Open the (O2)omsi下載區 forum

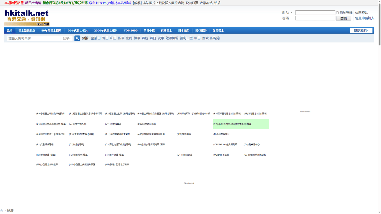[221, 155]
